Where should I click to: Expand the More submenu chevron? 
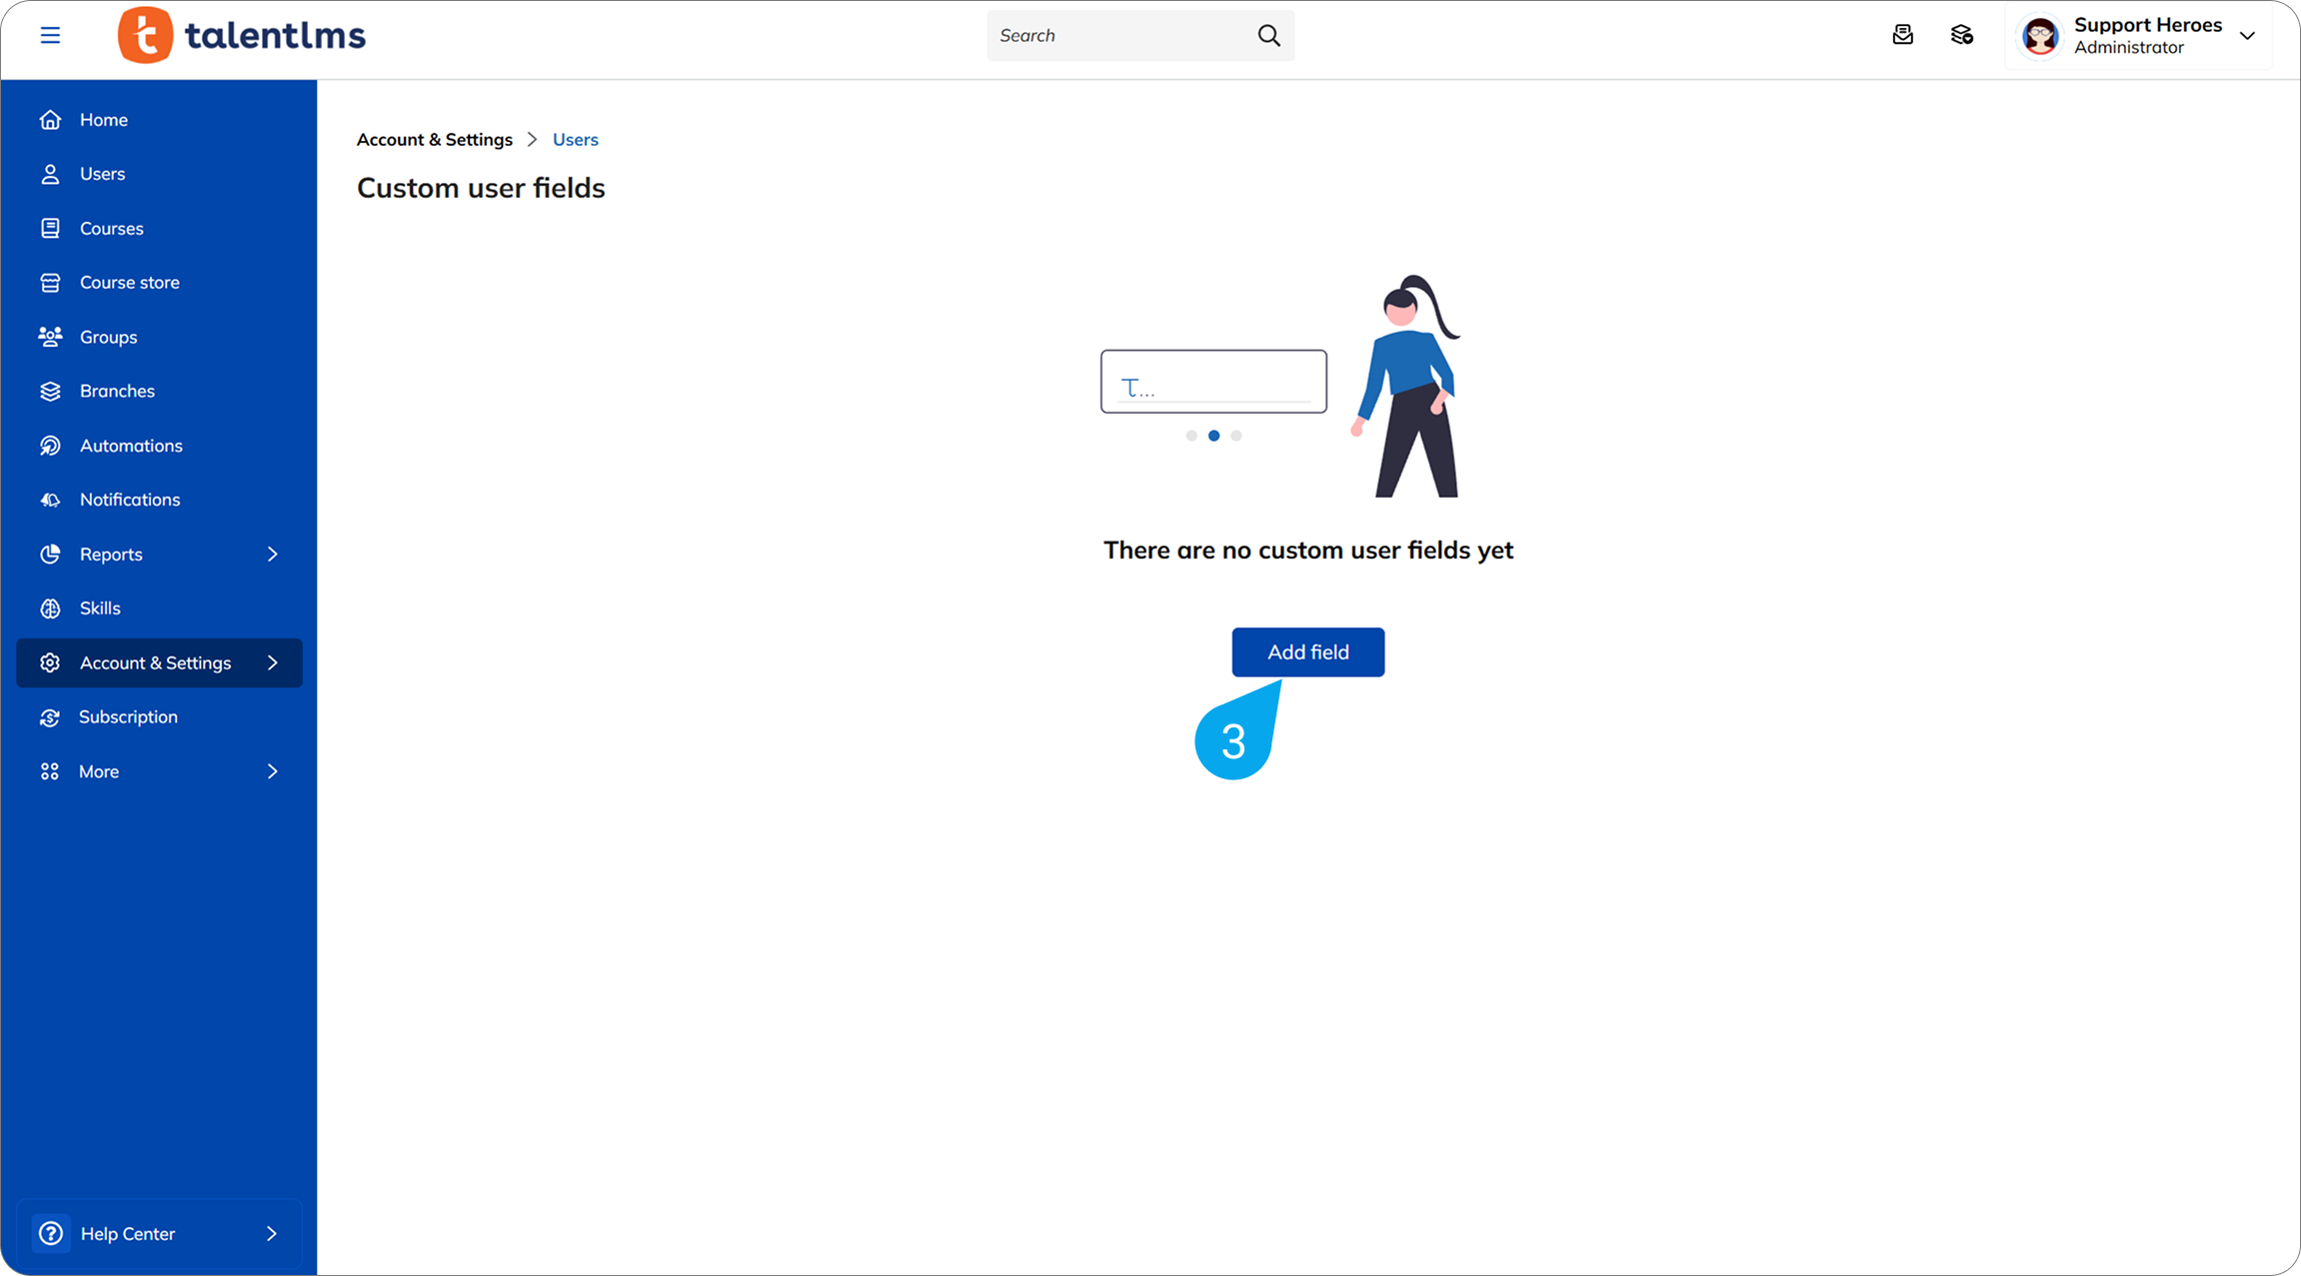[272, 771]
